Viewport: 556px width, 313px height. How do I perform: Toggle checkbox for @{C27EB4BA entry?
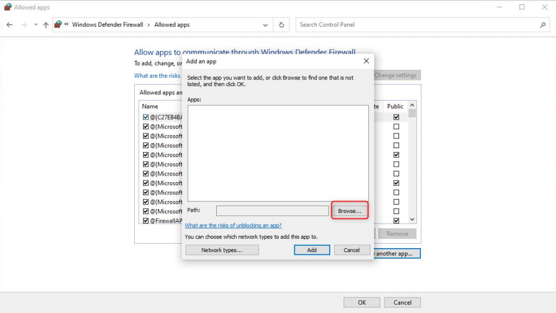point(146,117)
